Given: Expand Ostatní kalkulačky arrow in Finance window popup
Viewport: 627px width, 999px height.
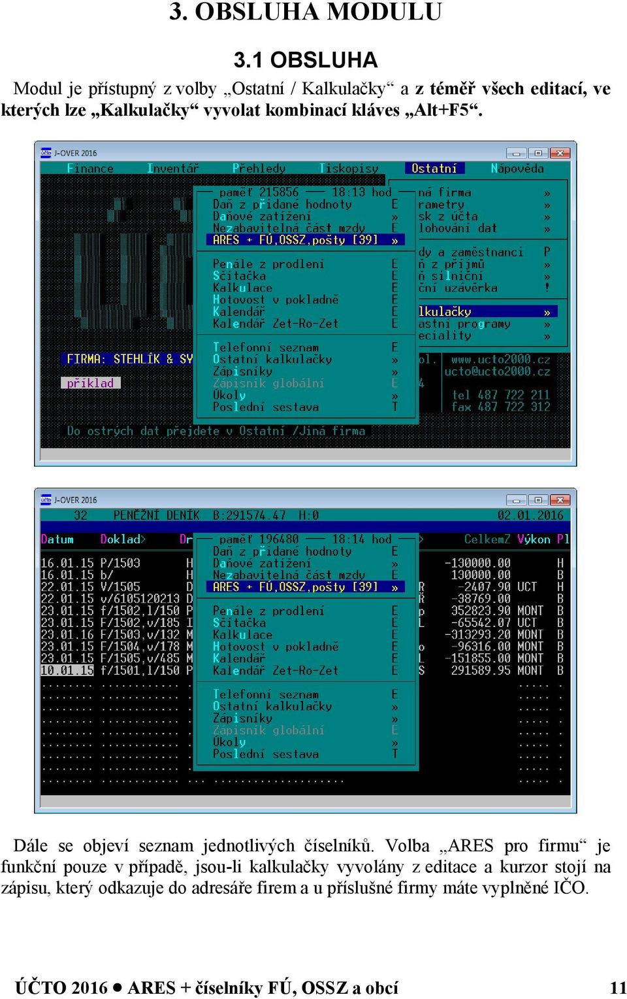Looking at the screenshot, I should 395,360.
